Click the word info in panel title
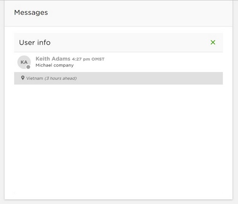 (44, 42)
